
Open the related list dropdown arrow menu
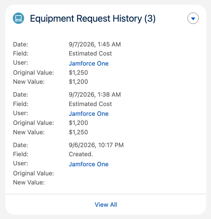coord(193,18)
